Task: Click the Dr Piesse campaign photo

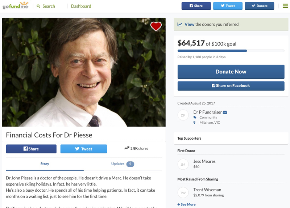Action: (84, 72)
